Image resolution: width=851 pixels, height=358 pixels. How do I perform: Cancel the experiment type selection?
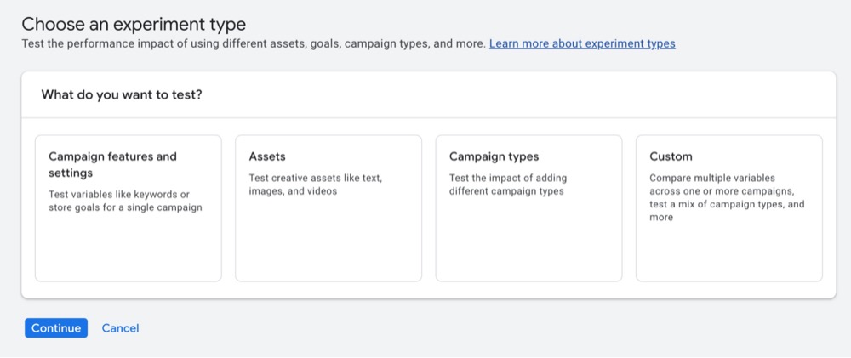point(120,328)
